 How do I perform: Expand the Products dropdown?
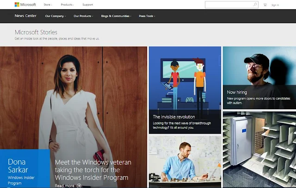point(68,5)
